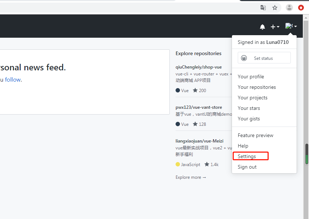309x219 pixels.
Task: Click the 'Signed in as Luna0710' text
Action: 263,42
